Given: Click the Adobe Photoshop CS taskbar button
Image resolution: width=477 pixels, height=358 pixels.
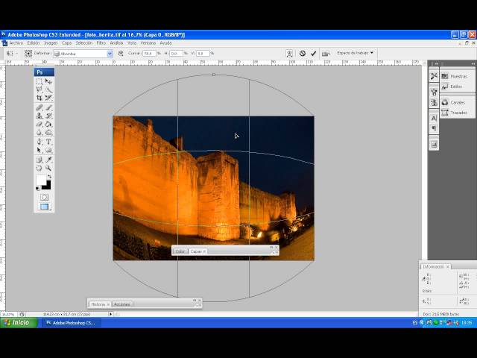Looking at the screenshot, I should [72, 323].
